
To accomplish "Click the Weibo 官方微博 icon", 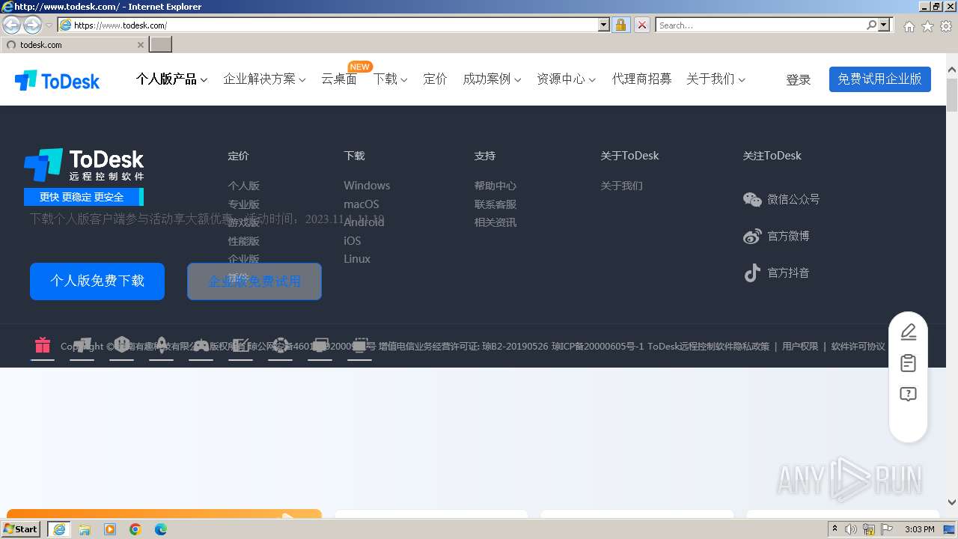I will pos(752,236).
